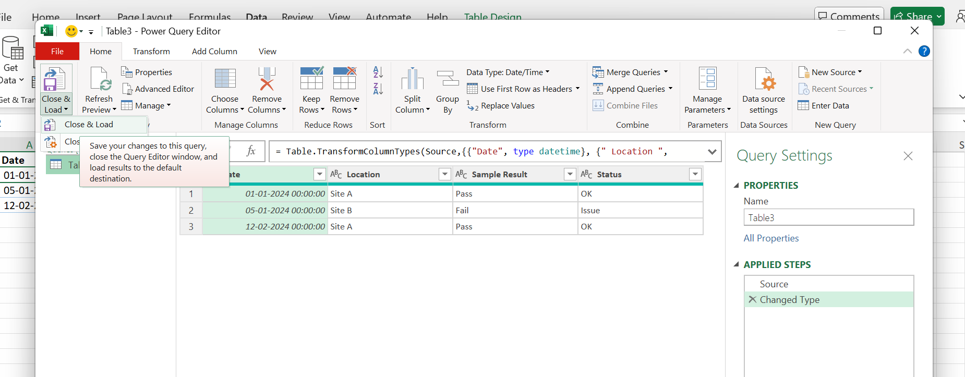The height and width of the screenshot is (377, 965).
Task: Open the File tab
Action: coord(57,51)
